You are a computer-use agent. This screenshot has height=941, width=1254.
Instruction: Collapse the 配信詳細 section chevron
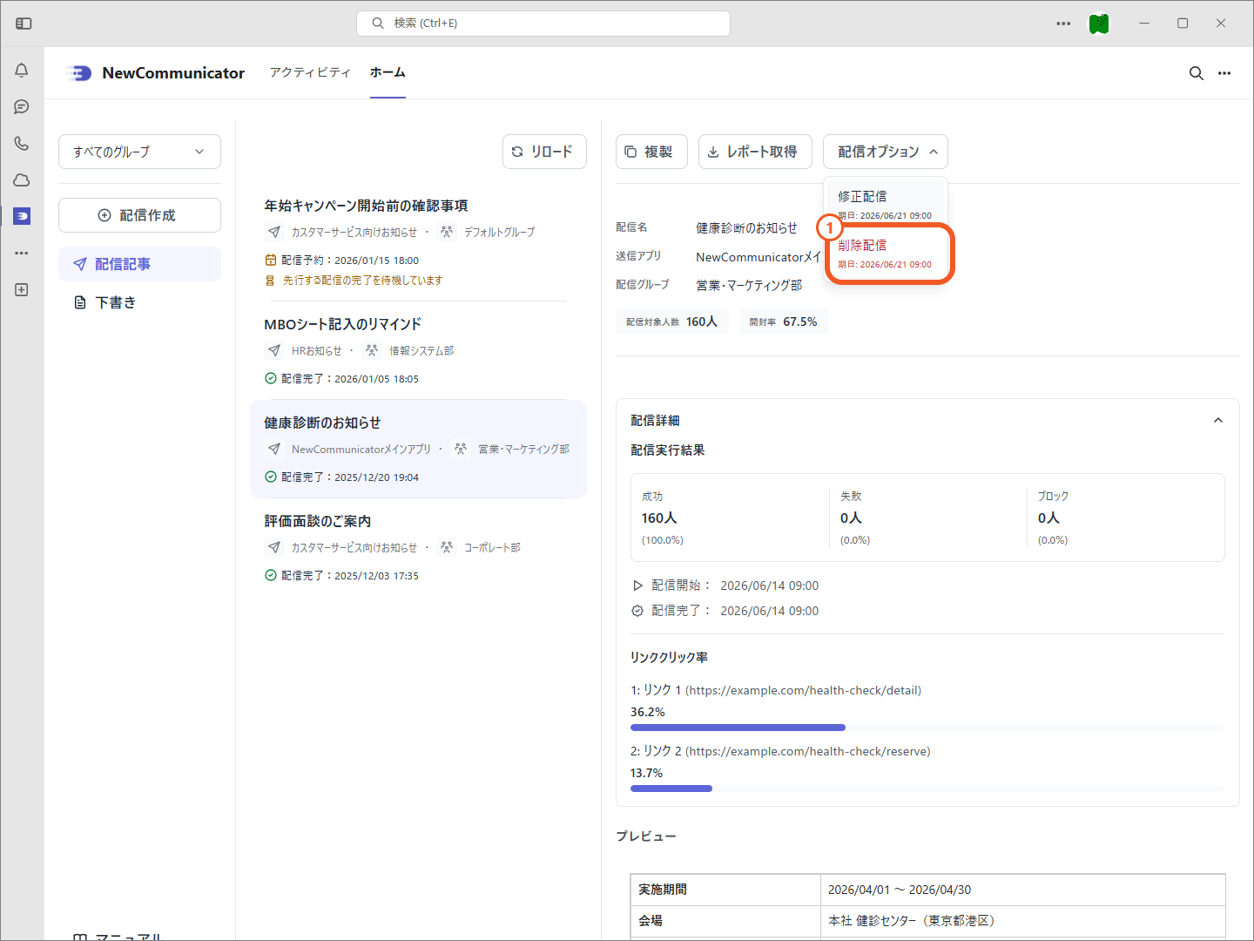coord(1218,420)
